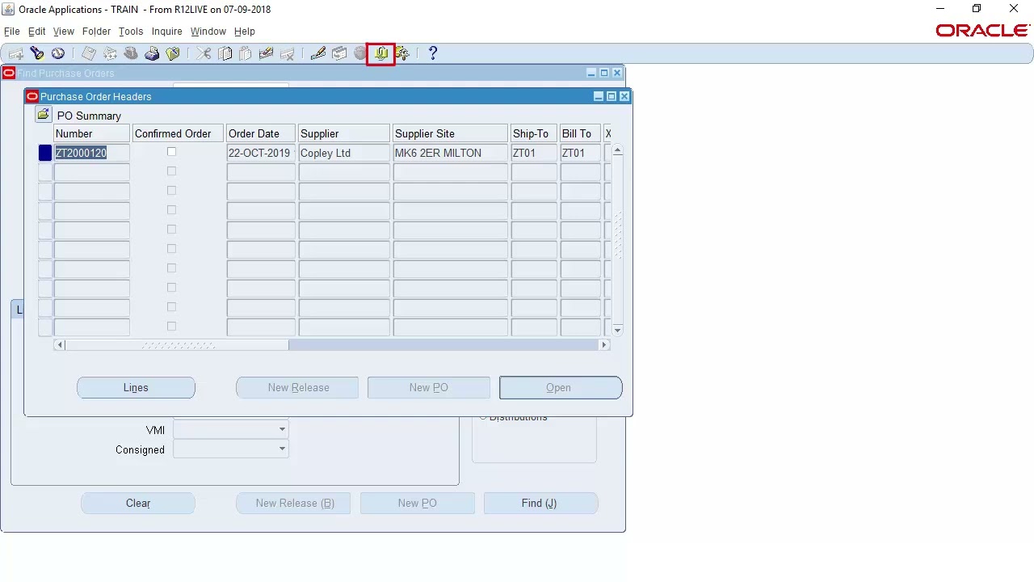
Task: Click the Bill To column header
Action: coord(580,133)
